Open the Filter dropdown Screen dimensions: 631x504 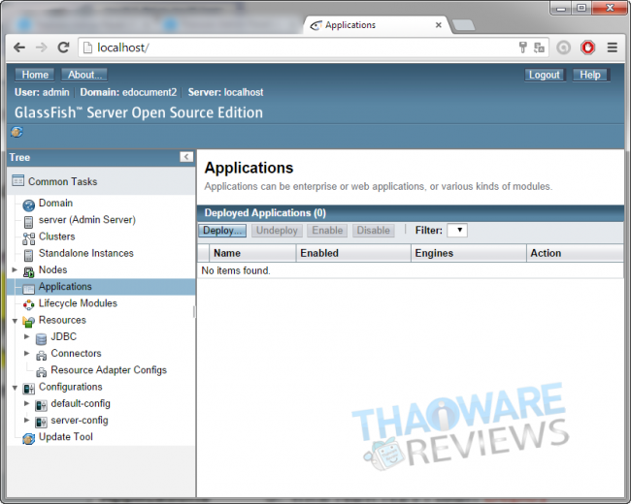[x=457, y=231]
